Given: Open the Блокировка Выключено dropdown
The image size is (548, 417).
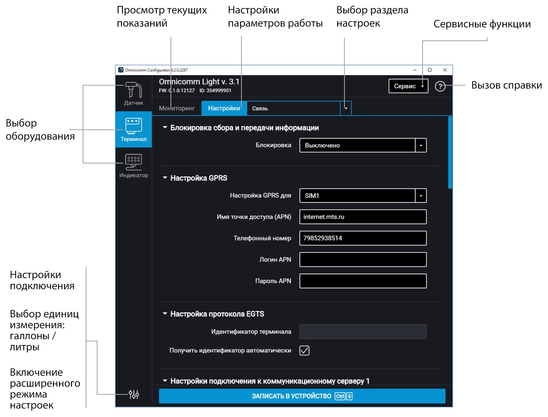Looking at the screenshot, I should 363,145.
